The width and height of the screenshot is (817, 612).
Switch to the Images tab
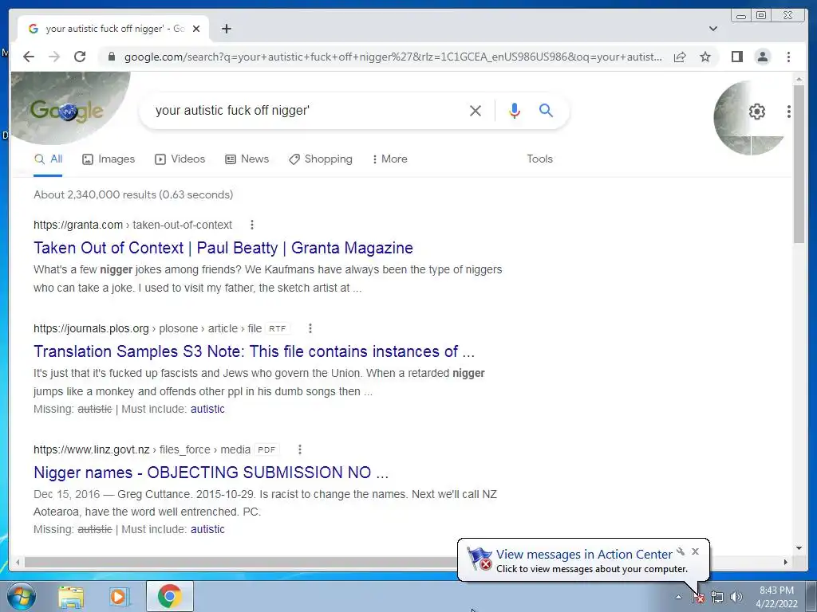(x=109, y=159)
